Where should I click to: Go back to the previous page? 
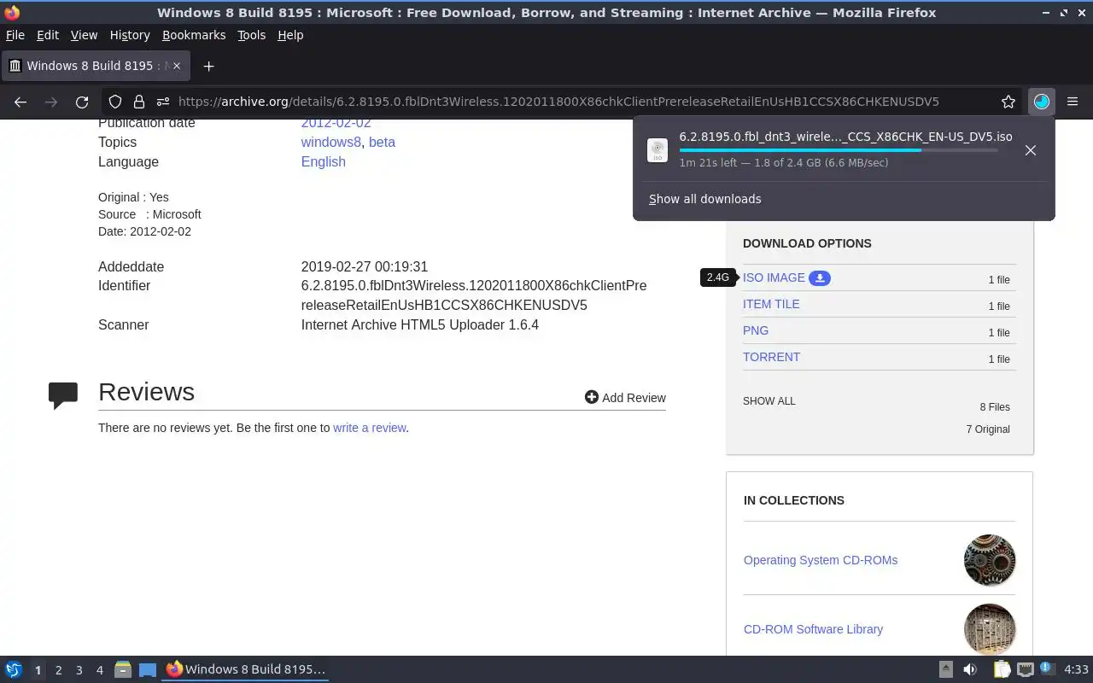pyautogui.click(x=20, y=102)
